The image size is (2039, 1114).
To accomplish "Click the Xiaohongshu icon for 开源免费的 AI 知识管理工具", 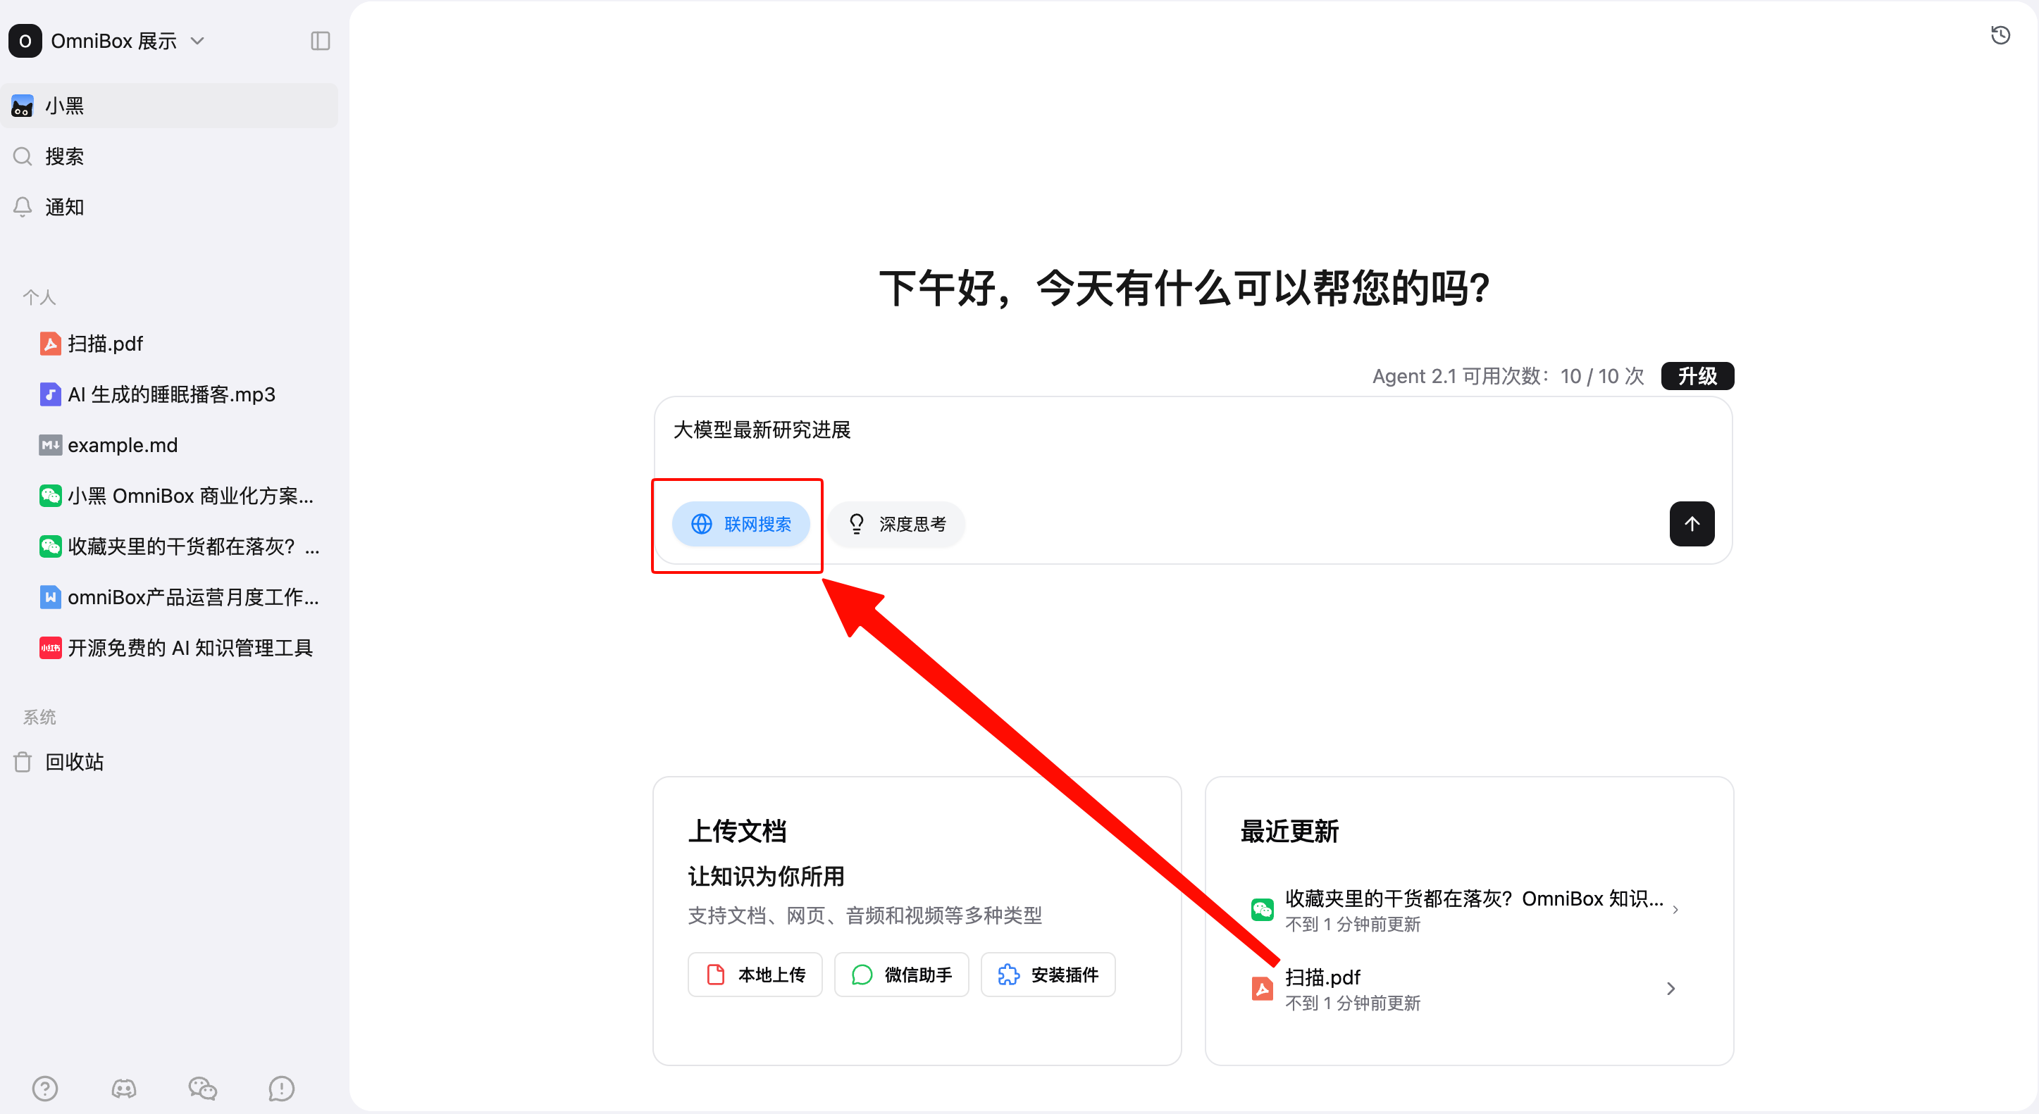I will pos(50,647).
